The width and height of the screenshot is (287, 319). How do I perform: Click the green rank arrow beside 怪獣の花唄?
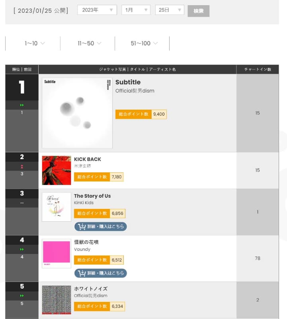point(21,249)
